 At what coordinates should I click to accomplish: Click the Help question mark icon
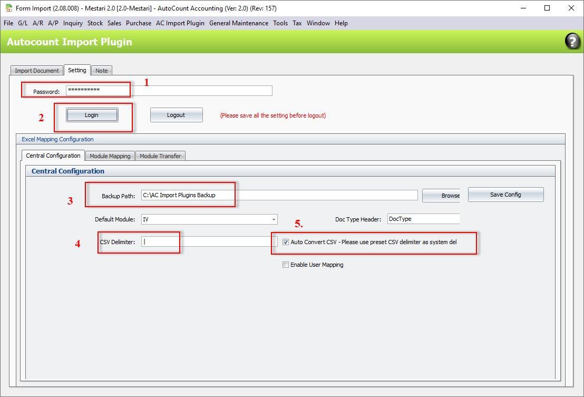(572, 41)
